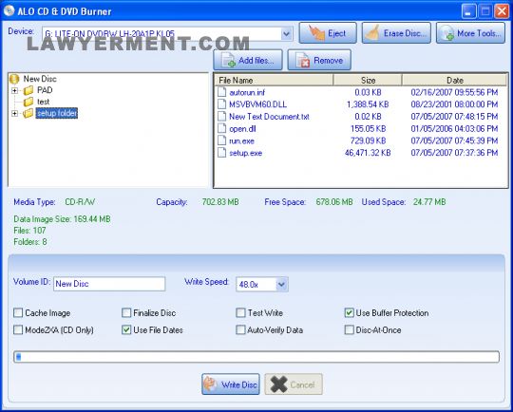Screen dimensions: 513x412
Task: Click the Data Image Size text
Action: coord(62,218)
